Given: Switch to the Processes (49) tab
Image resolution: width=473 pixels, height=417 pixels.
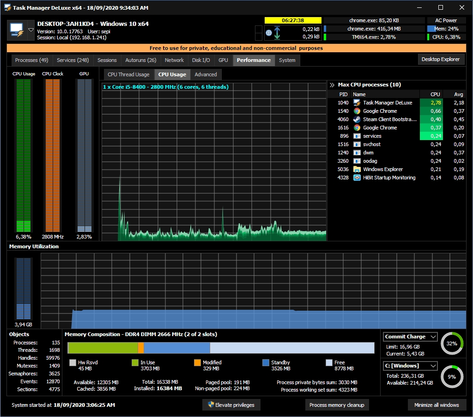Looking at the screenshot, I should point(31,60).
